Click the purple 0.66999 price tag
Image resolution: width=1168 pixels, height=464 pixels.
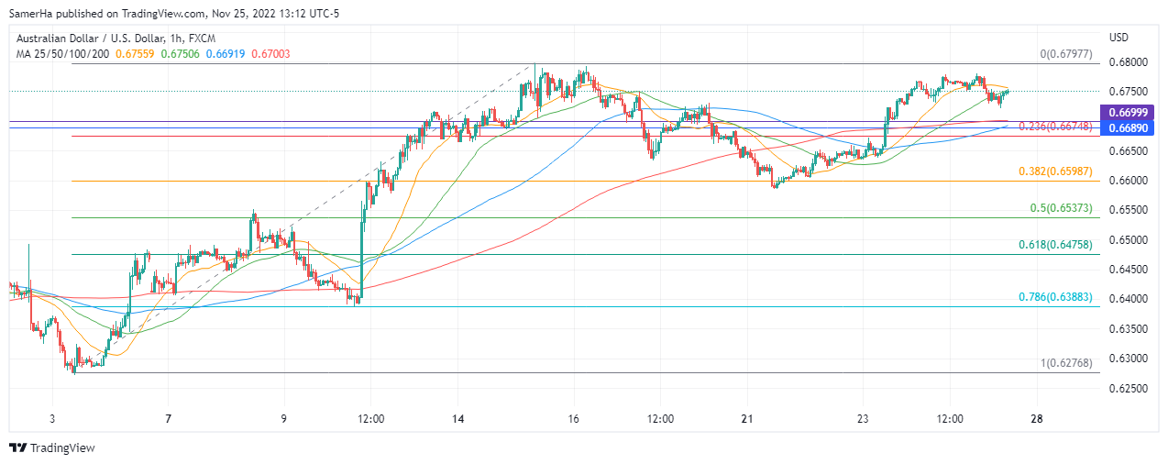coord(1129,113)
